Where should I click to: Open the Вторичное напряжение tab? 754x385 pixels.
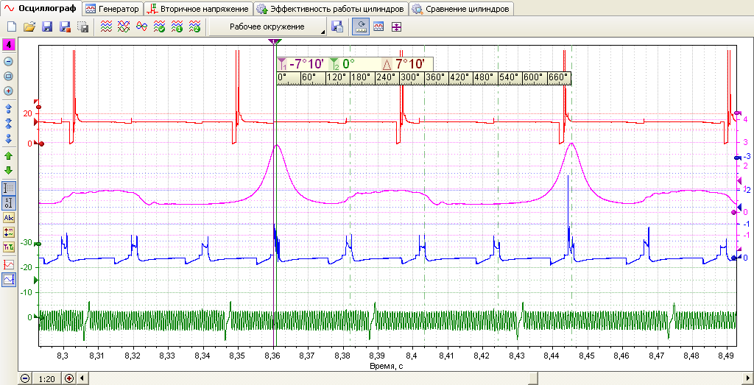pos(199,9)
